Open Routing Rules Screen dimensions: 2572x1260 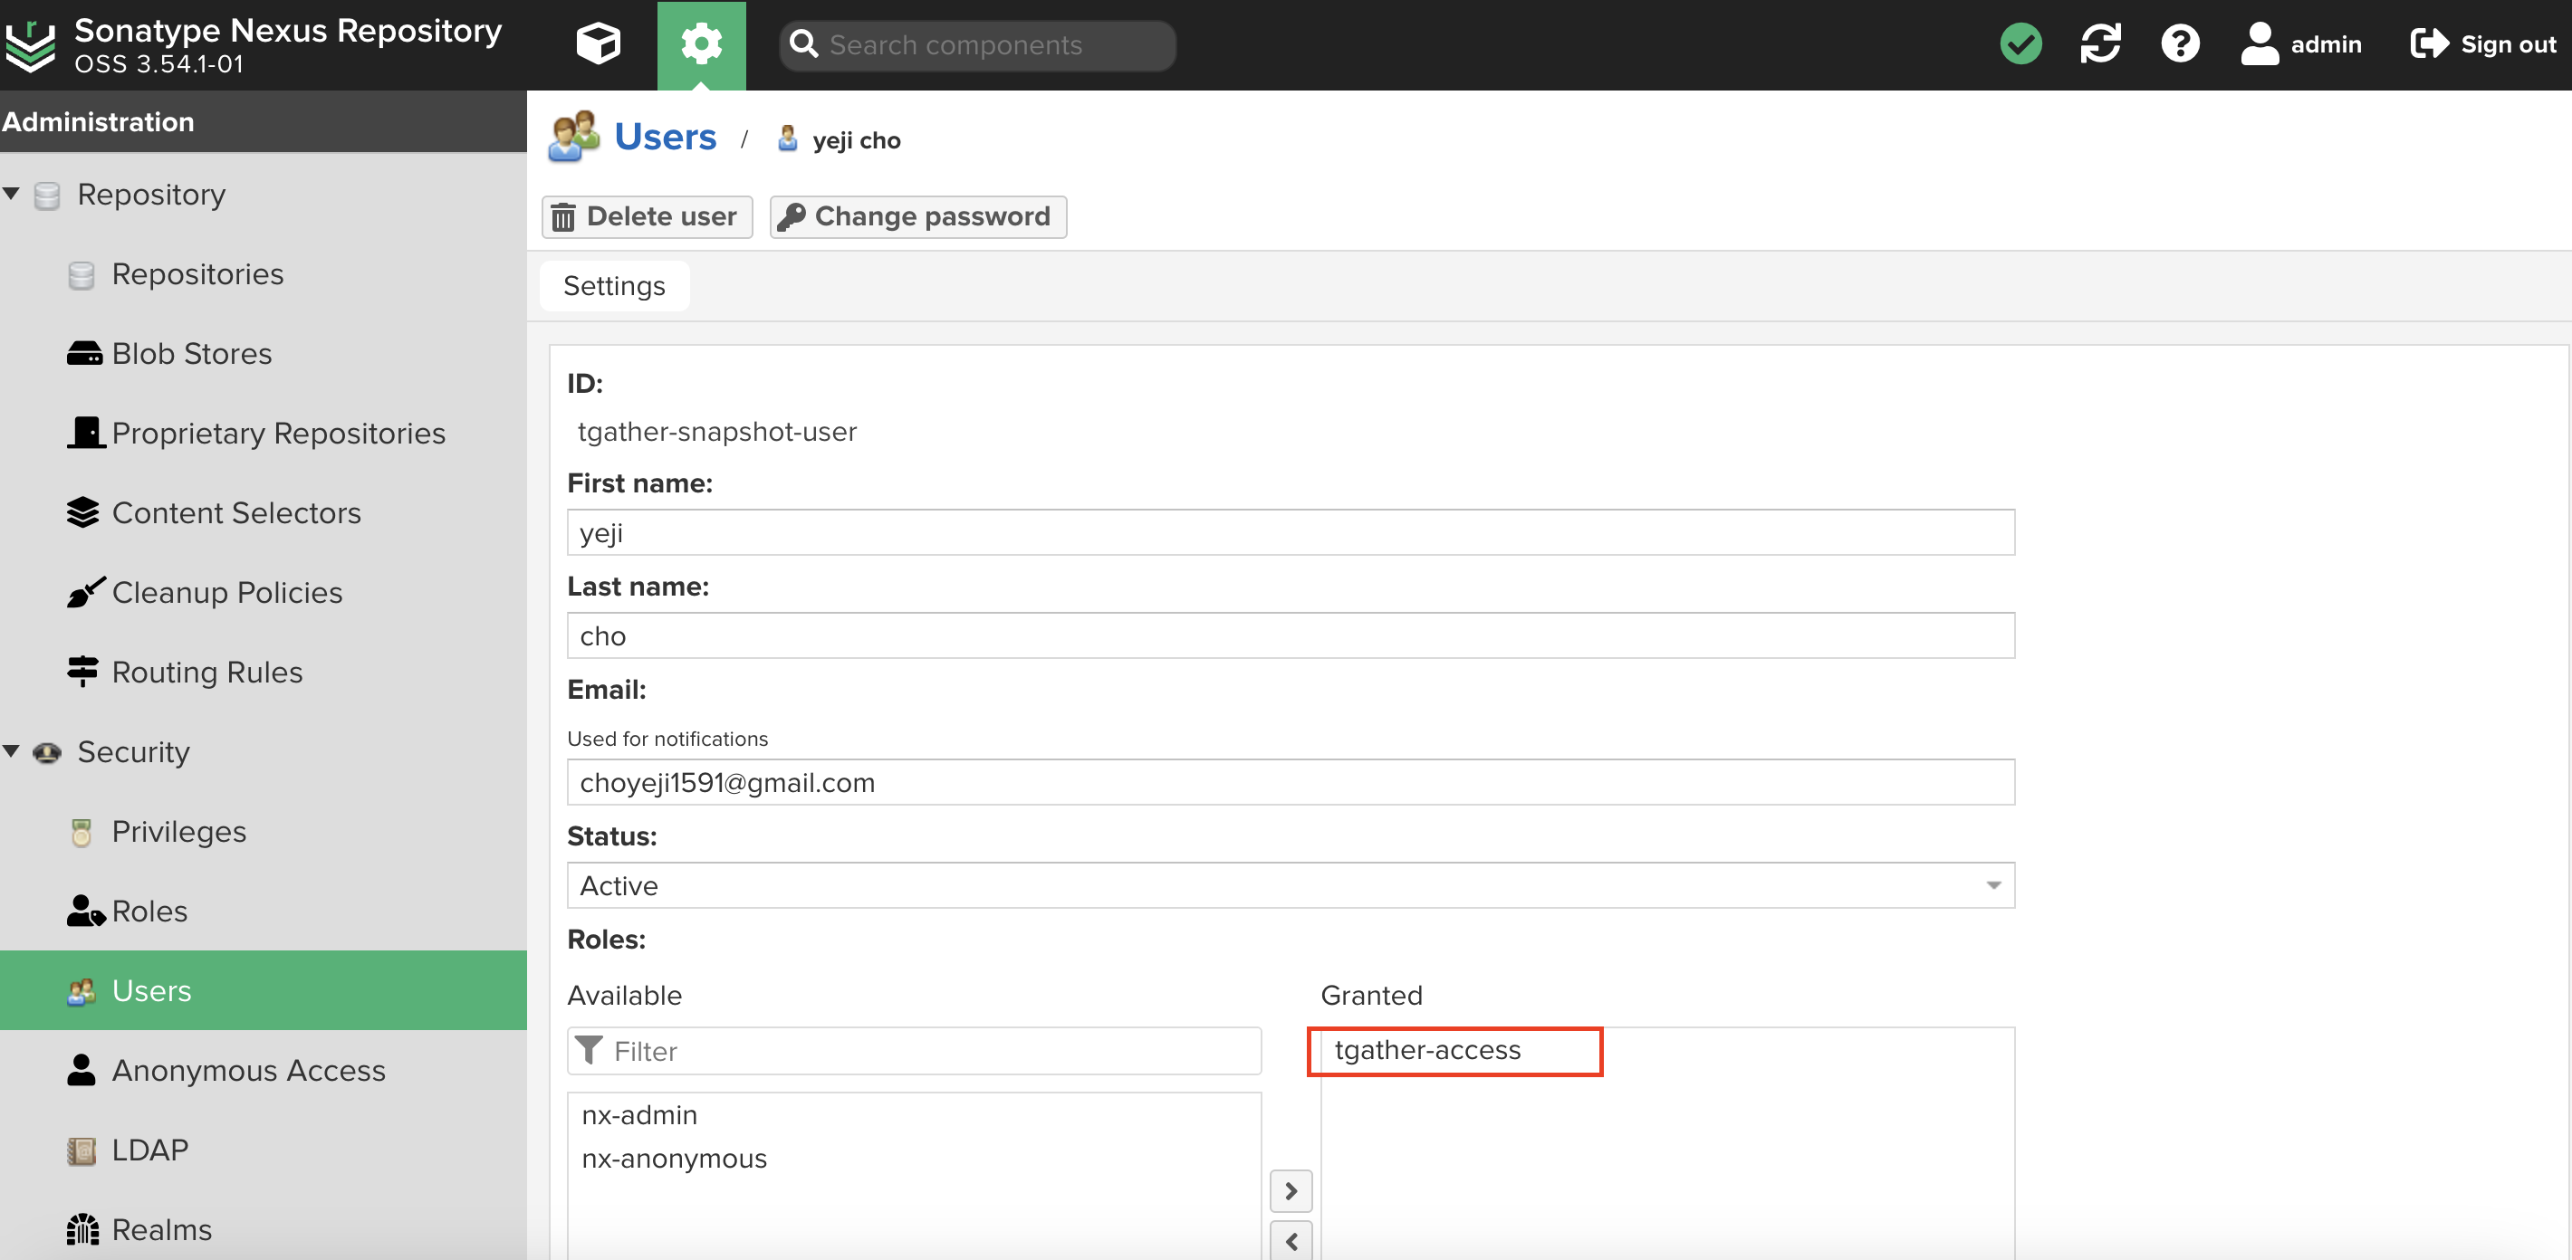206,673
